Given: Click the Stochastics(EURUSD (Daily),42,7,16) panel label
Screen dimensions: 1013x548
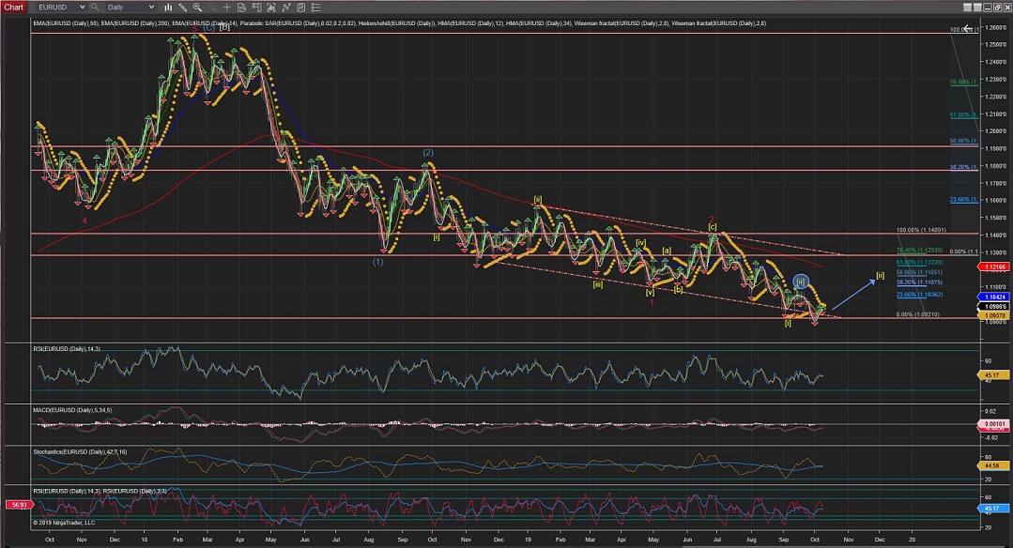Looking at the screenshot, I should (x=80, y=452).
